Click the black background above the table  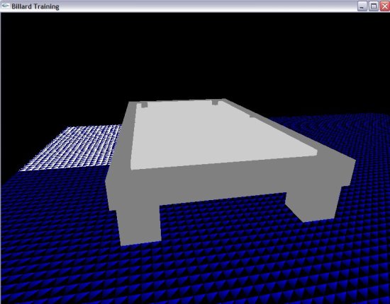point(194,54)
